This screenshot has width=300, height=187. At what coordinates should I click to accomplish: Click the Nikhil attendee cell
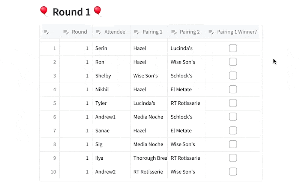pos(111,89)
